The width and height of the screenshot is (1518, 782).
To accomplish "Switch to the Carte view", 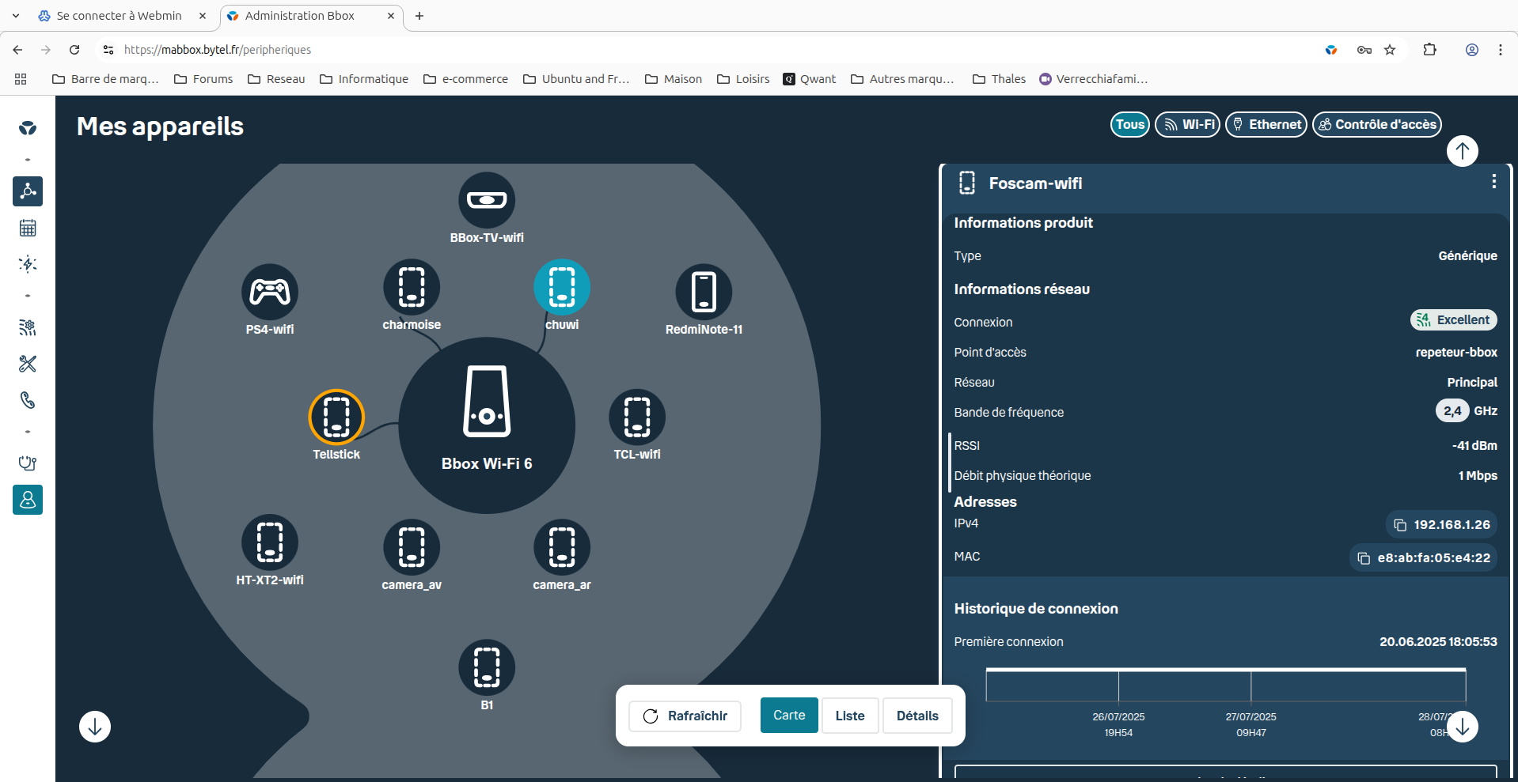I will (x=789, y=716).
